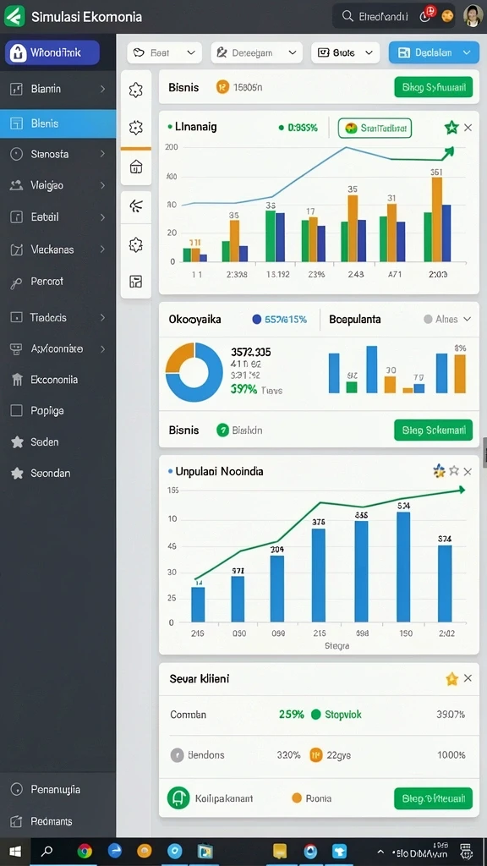487x866 pixels.
Task: Open Chrome from the taskbar
Action: (85, 851)
